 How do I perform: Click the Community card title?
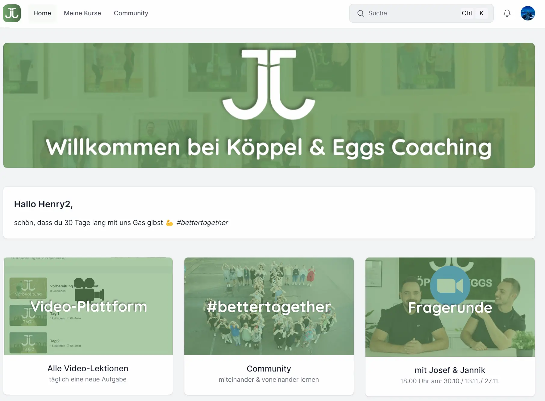(x=269, y=369)
